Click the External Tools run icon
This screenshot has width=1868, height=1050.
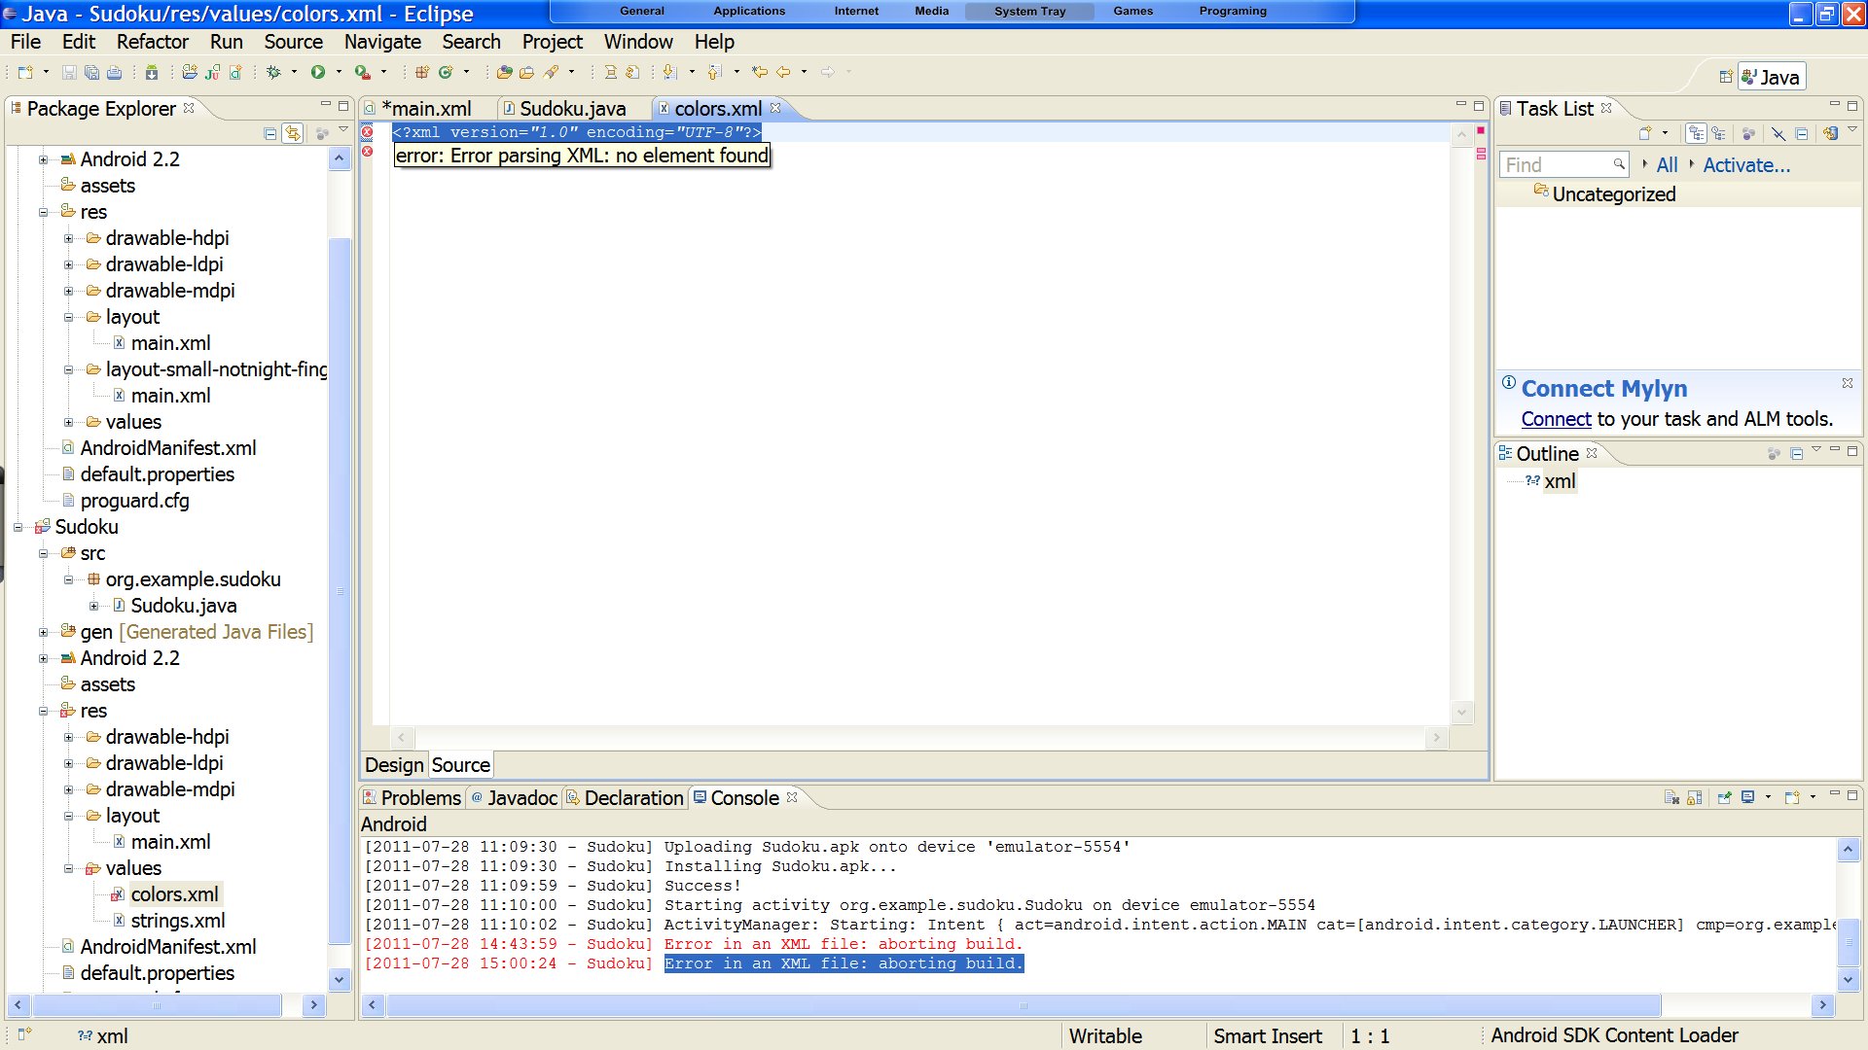coord(362,72)
